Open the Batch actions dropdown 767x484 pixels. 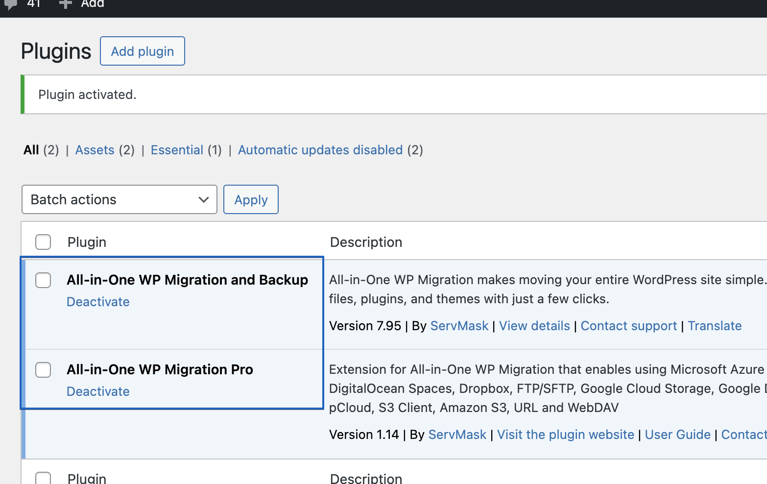(120, 199)
